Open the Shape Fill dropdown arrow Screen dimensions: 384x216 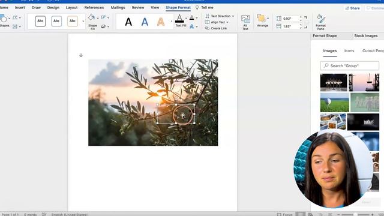click(98, 18)
